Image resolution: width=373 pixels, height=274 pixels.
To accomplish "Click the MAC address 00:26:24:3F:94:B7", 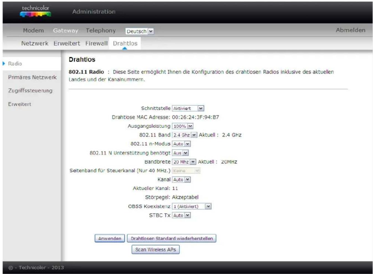I will point(195,117).
